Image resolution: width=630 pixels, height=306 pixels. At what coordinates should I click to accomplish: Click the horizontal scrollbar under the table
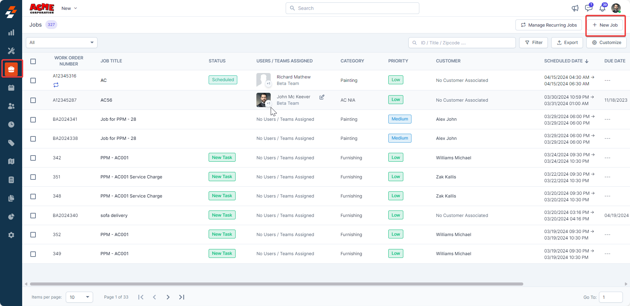tap(276, 284)
